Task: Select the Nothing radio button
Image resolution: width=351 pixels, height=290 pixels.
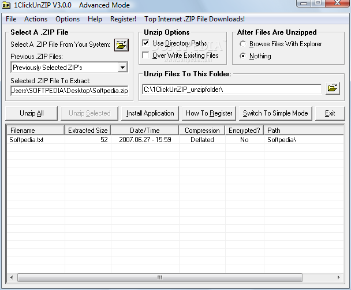Action: click(242, 56)
